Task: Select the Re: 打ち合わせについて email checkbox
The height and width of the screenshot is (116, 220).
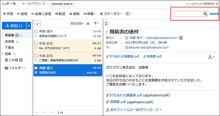Action: point(36,43)
